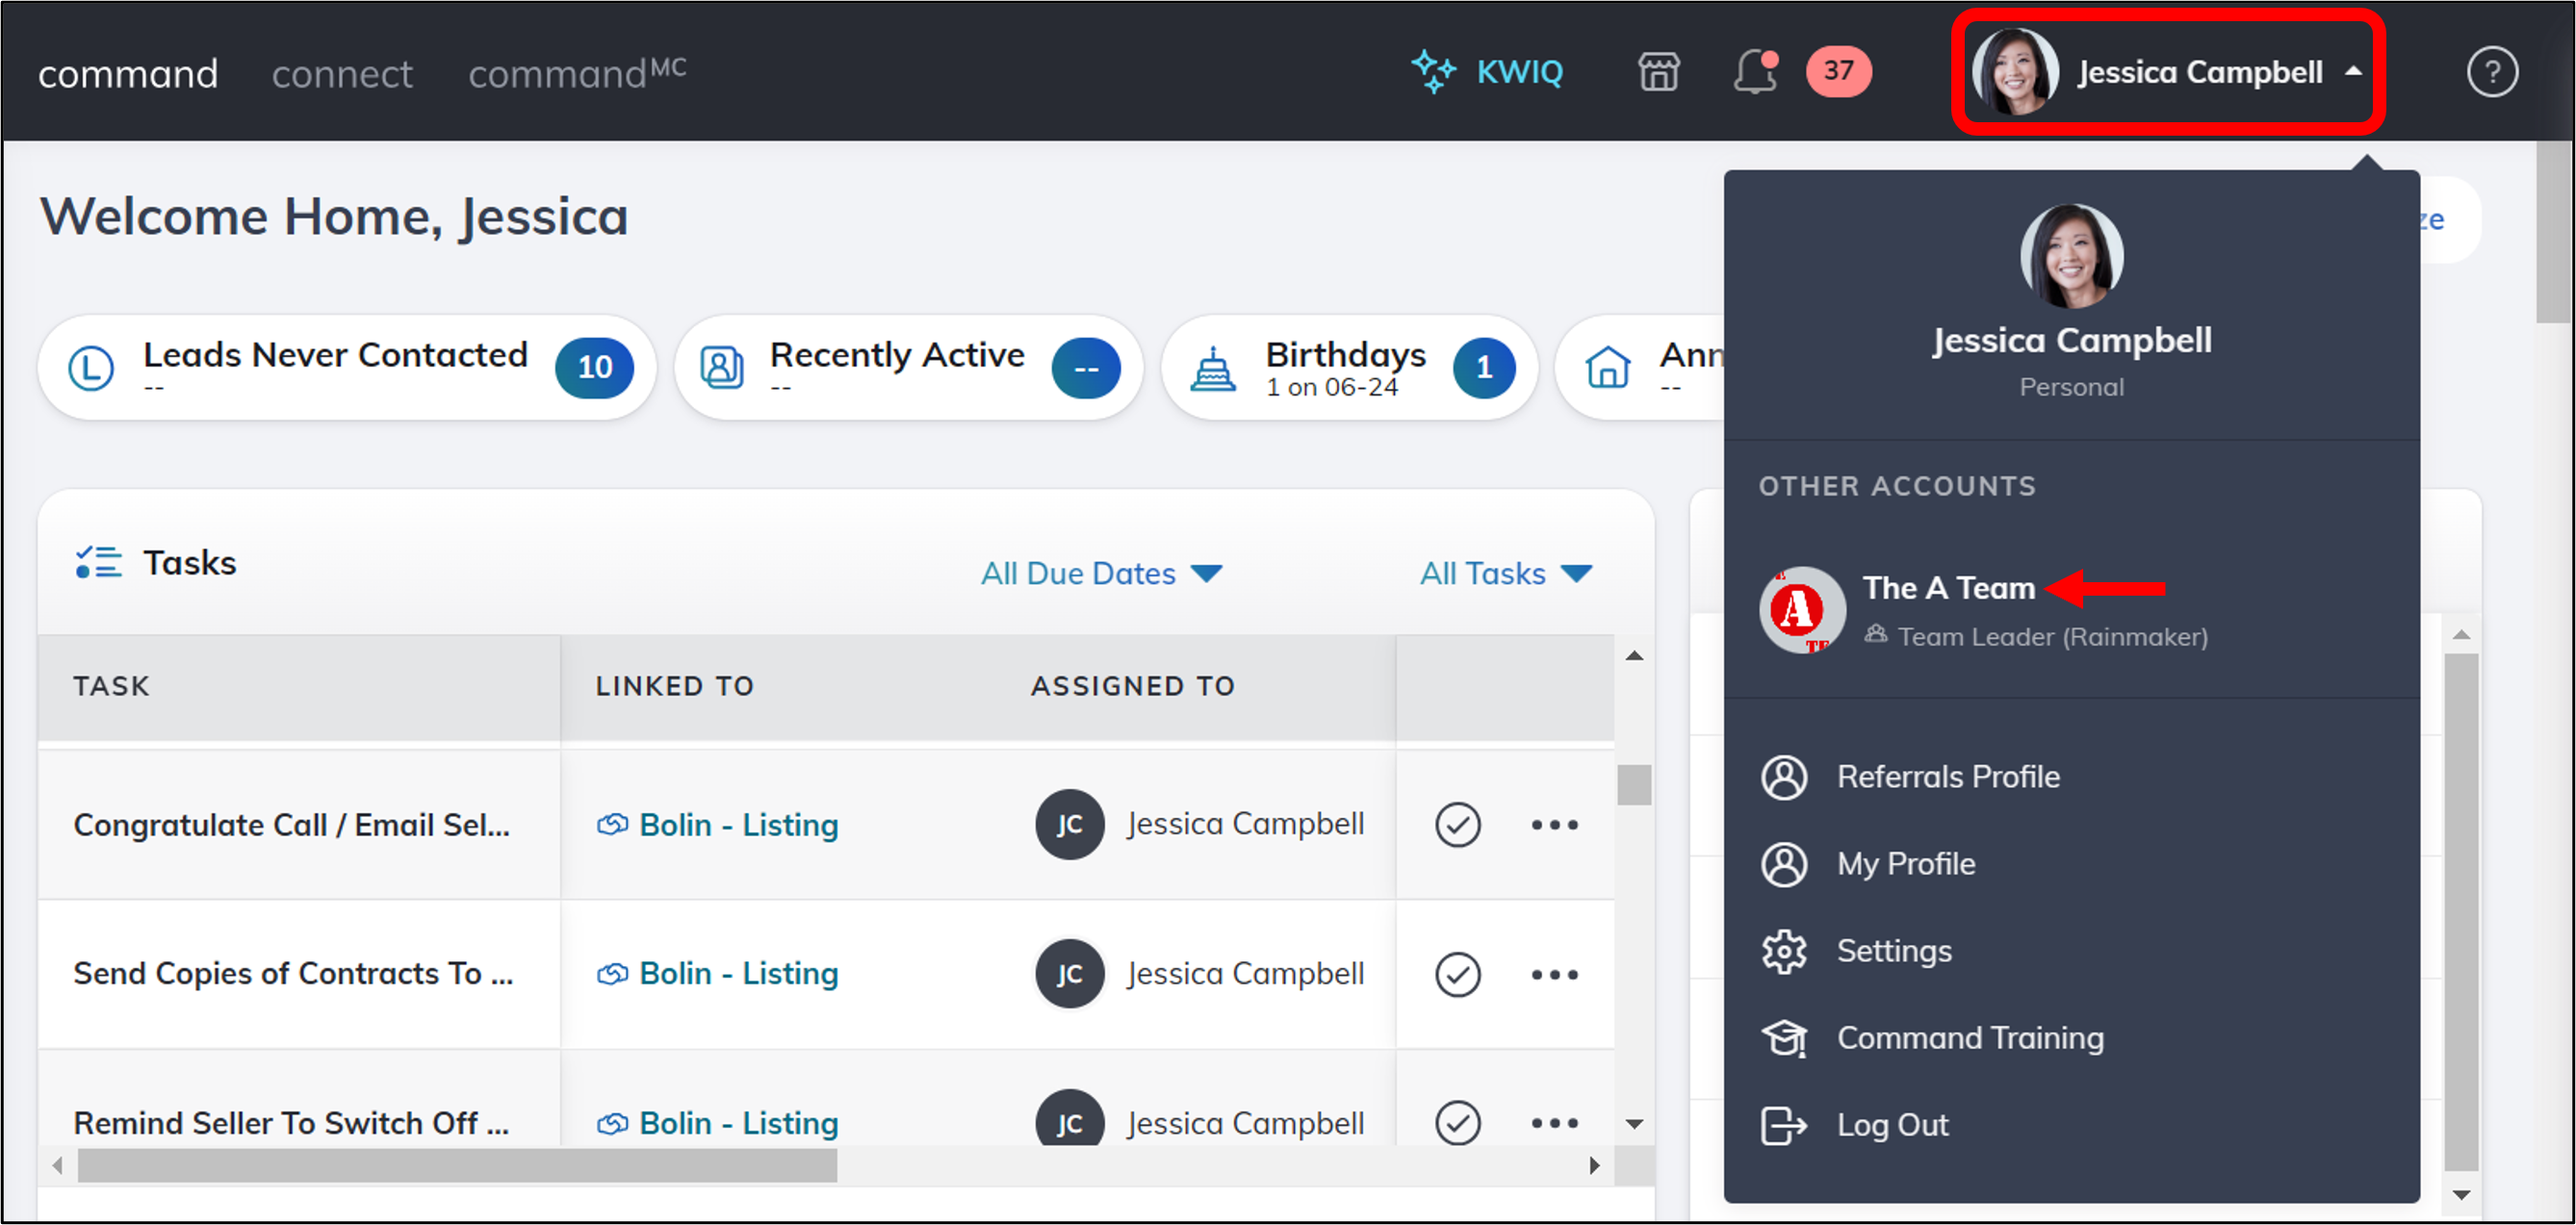Open more options for Remind Seller task
This screenshot has height=1225, width=2576.
pos(1554,1123)
